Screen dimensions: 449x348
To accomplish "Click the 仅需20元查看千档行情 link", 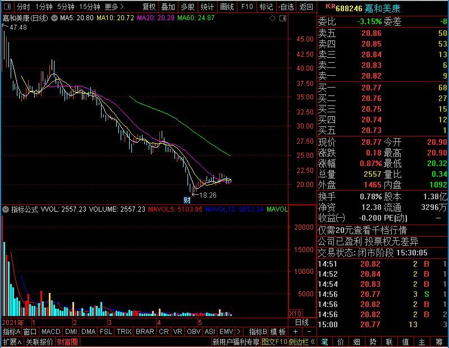I will [x=362, y=230].
